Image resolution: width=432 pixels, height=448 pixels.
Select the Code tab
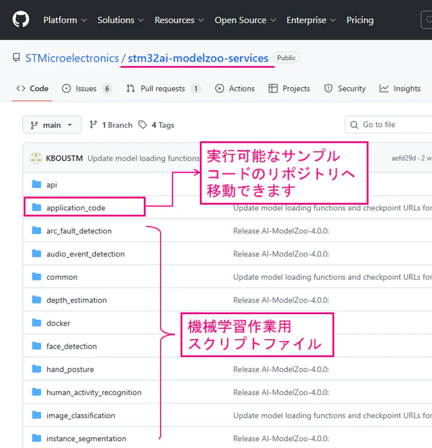(x=32, y=88)
